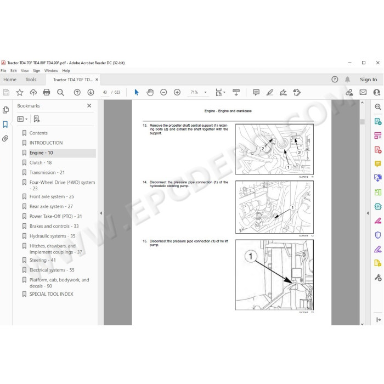Open the zoom level dropdown arrow

[205, 92]
